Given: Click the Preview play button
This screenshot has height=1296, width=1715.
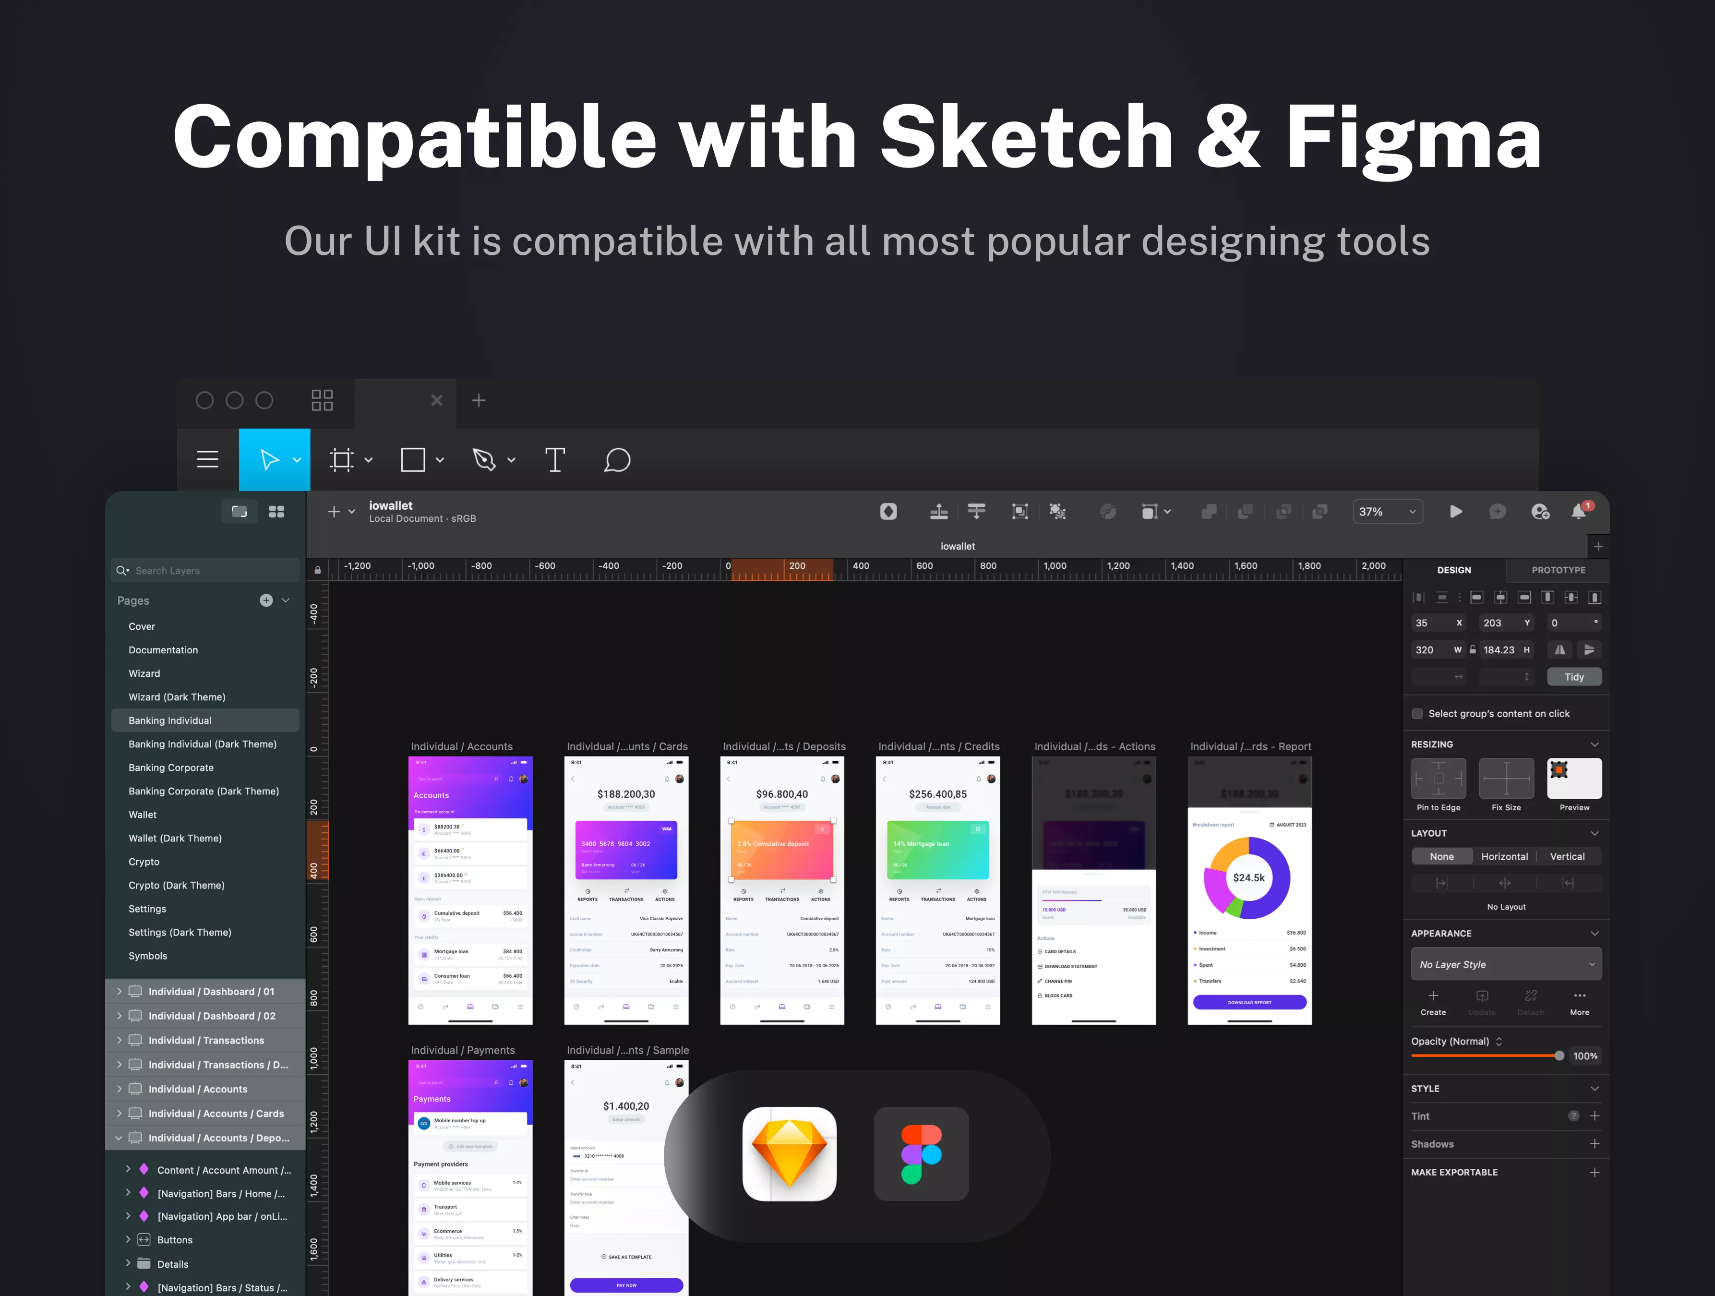Looking at the screenshot, I should pos(1455,512).
